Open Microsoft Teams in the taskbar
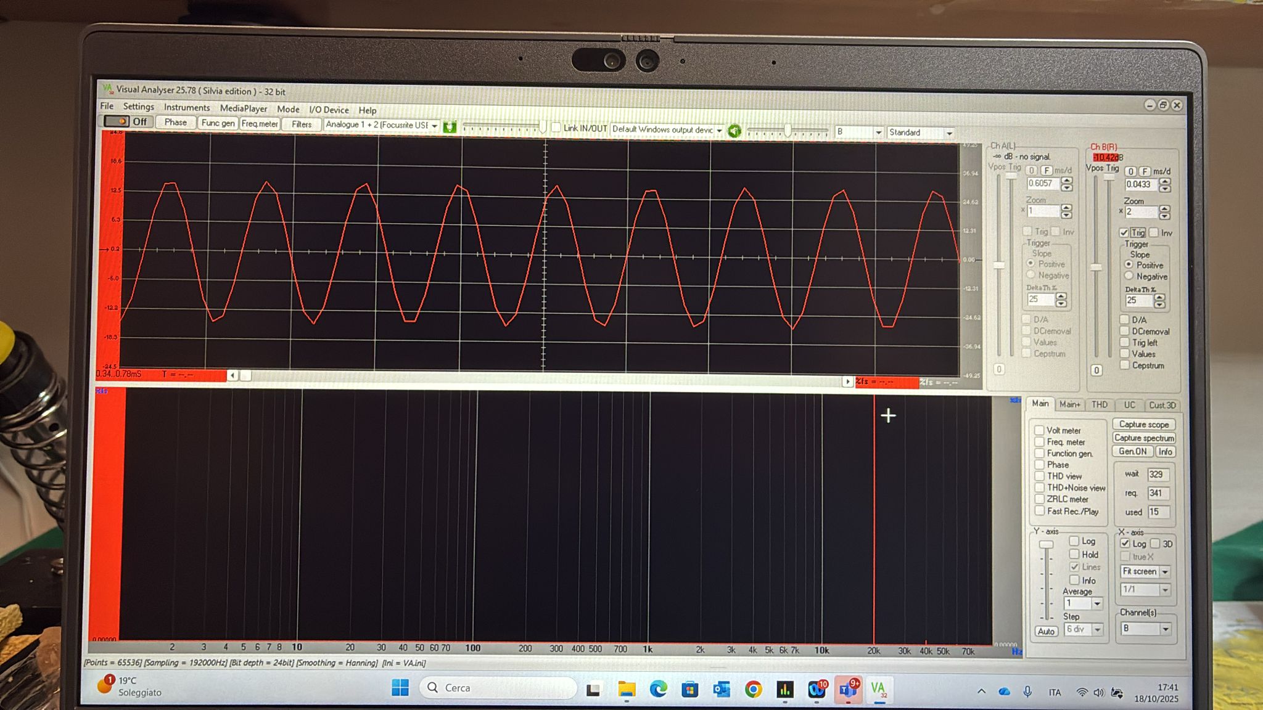Screen dimensions: 1263x710 point(848,689)
